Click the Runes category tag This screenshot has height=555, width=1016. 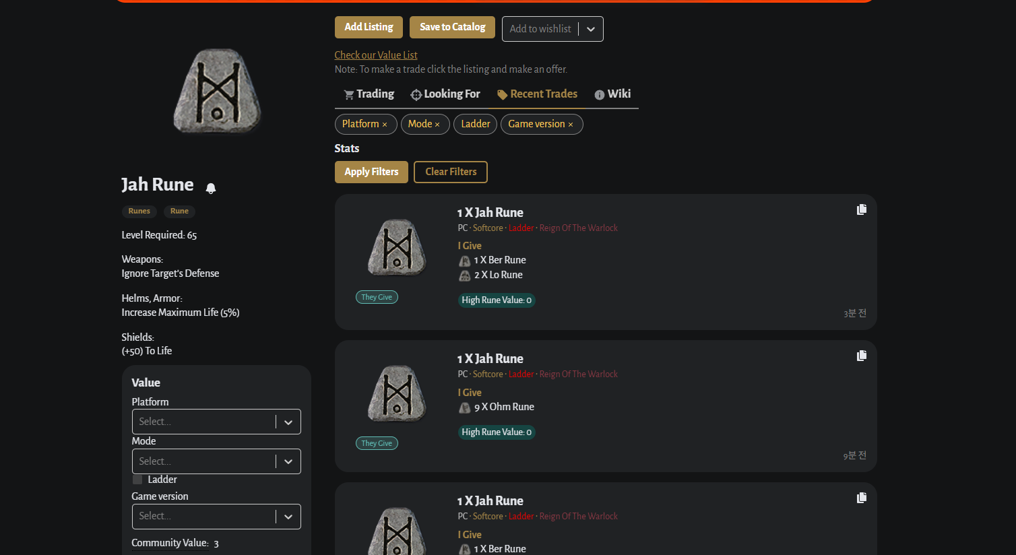pyautogui.click(x=139, y=211)
